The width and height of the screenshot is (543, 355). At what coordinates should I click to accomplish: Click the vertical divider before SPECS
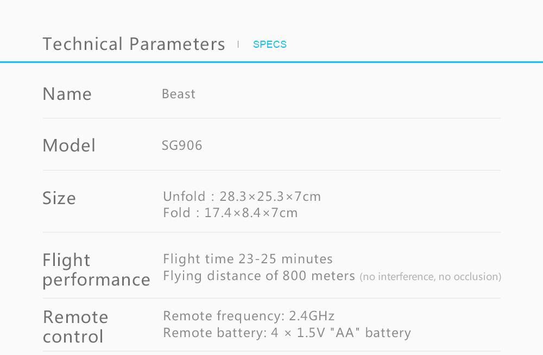click(x=238, y=44)
